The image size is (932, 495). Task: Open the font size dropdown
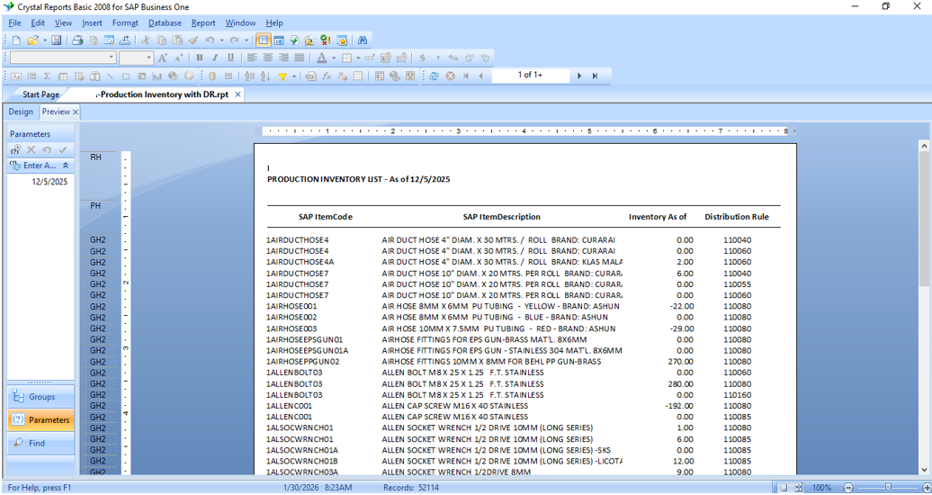(148, 58)
